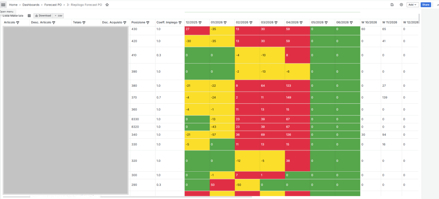Collapse the top bar with chevron

coord(437,5)
